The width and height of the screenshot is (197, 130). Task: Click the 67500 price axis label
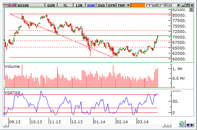pos(179,42)
